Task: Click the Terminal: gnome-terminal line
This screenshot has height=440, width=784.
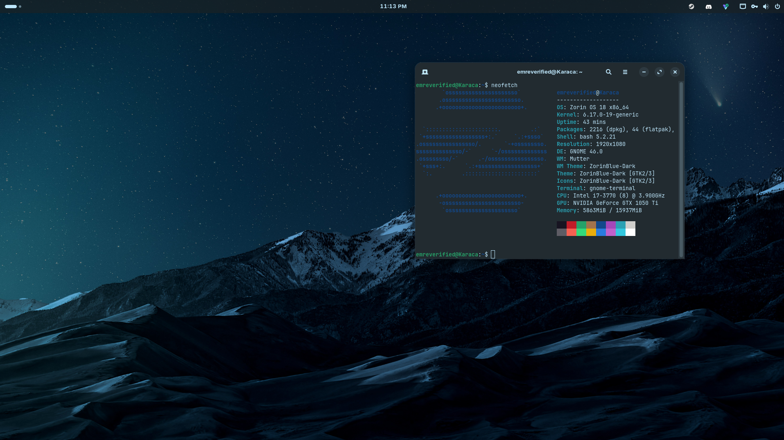Action: coord(596,189)
